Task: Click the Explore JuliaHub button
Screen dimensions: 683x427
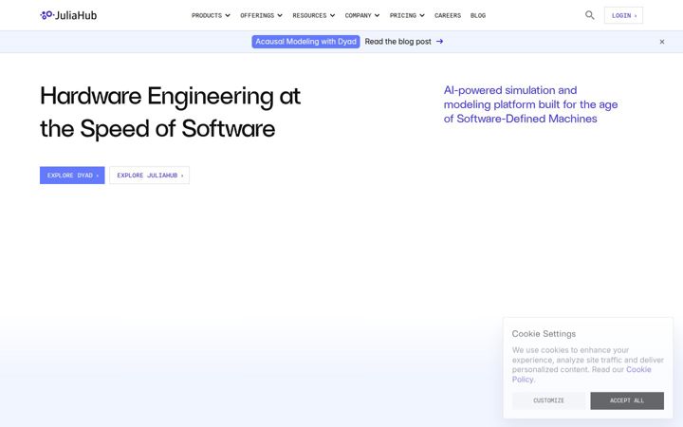Action: click(150, 176)
